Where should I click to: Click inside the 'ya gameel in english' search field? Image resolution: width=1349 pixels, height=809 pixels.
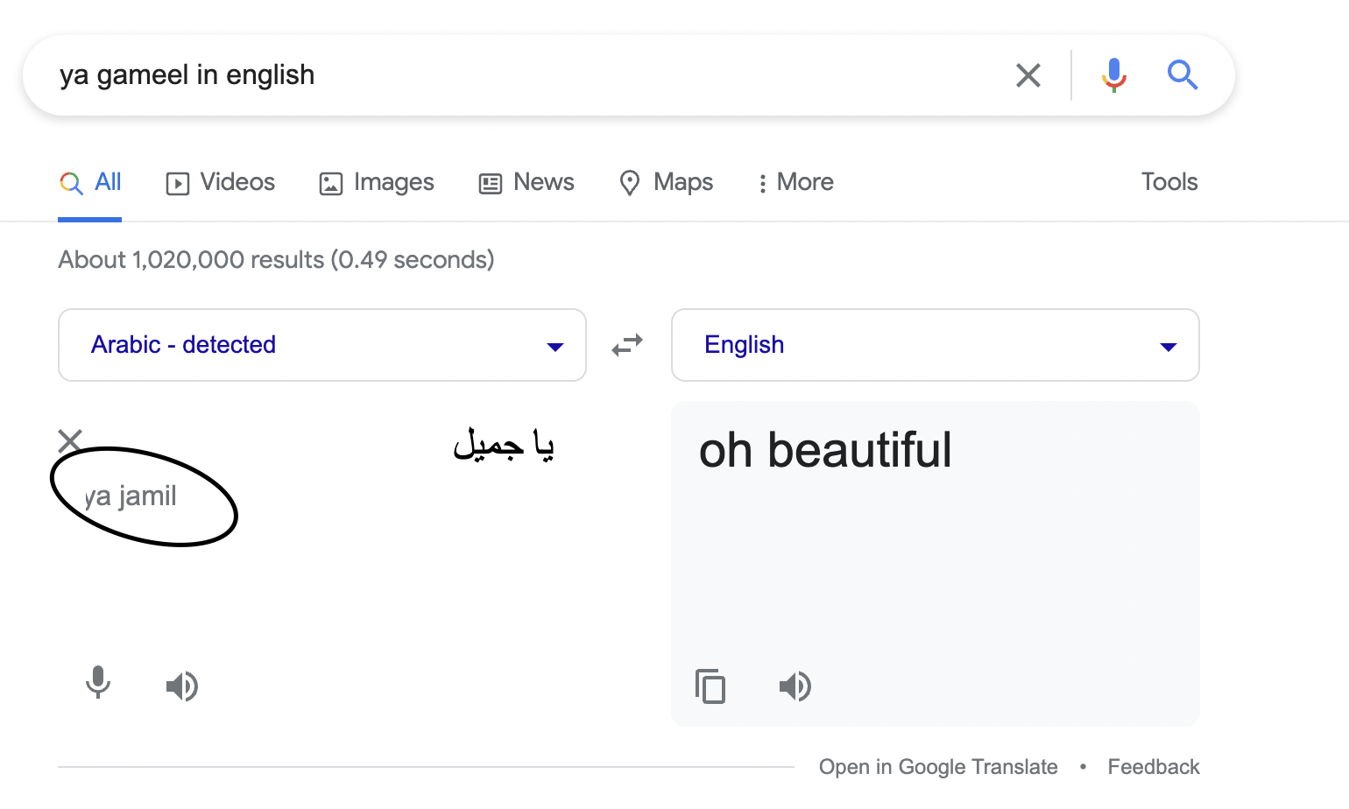coord(526,75)
